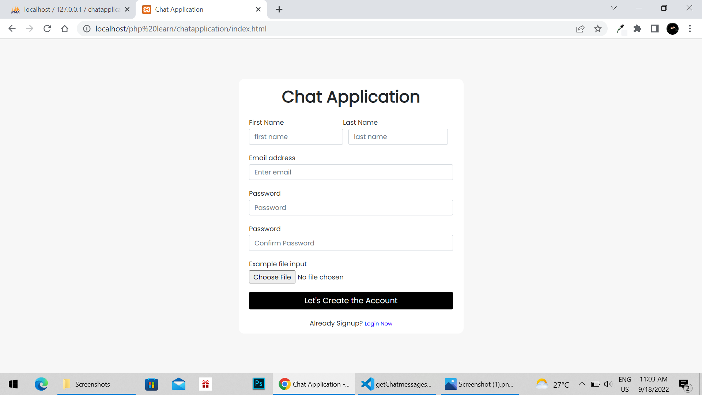Click the No file chosen text
Screen dimensions: 702x395
coord(320,277)
